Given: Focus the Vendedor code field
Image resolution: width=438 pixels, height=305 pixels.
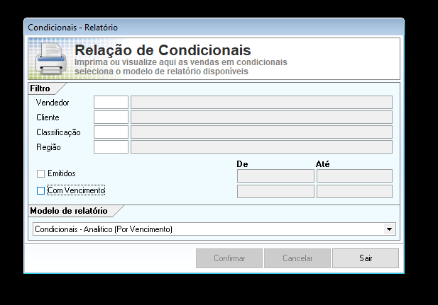Looking at the screenshot, I should click(111, 102).
